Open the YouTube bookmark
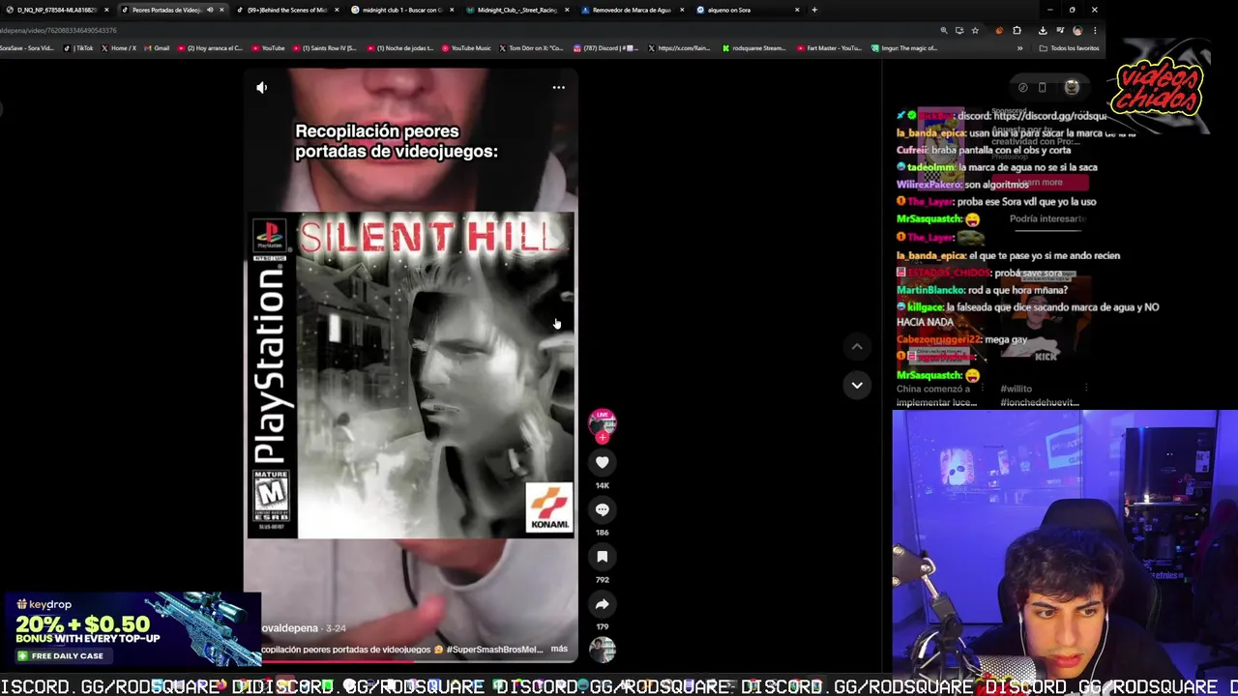Screen dimensions: 1238x696 (x=268, y=47)
